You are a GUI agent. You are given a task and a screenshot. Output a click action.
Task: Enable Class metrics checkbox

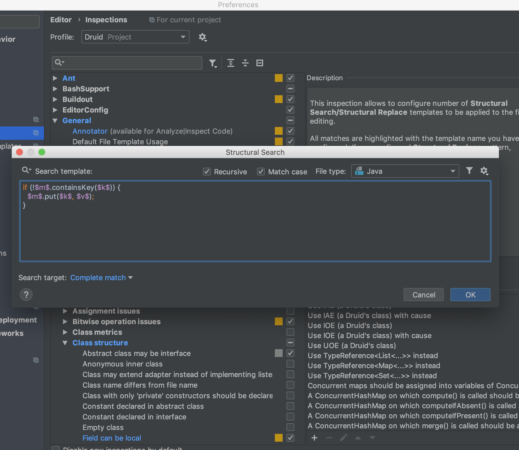pos(290,332)
